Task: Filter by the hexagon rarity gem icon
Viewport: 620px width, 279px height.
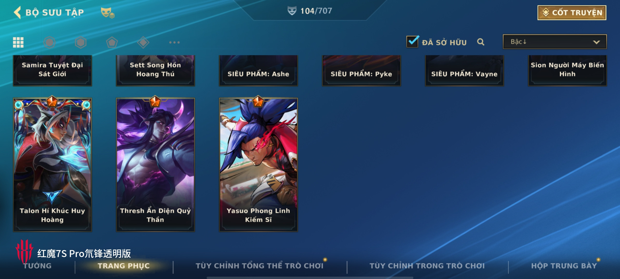Action: coord(81,42)
